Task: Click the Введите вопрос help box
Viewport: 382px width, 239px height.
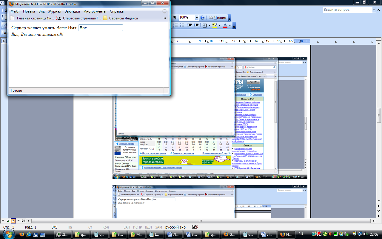Action: (x=347, y=10)
